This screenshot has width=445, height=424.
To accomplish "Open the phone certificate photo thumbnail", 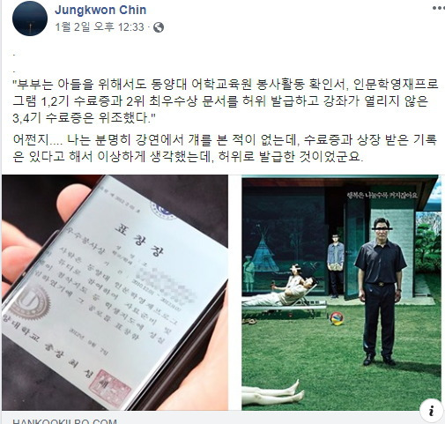I will [115, 293].
